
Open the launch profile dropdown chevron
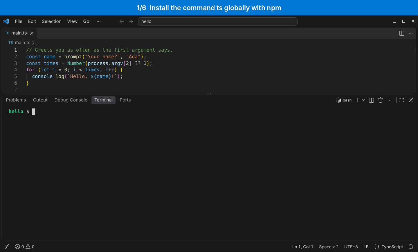[363, 100]
